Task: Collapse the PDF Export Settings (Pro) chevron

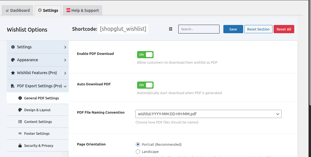Action: pyautogui.click(x=65, y=86)
